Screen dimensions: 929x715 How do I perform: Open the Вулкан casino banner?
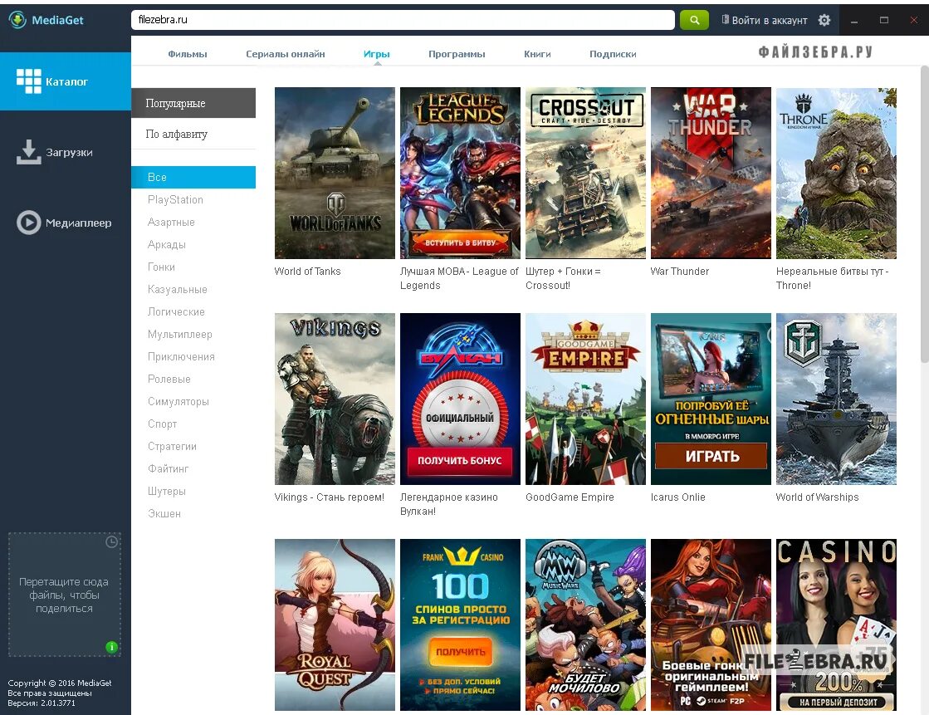point(461,399)
